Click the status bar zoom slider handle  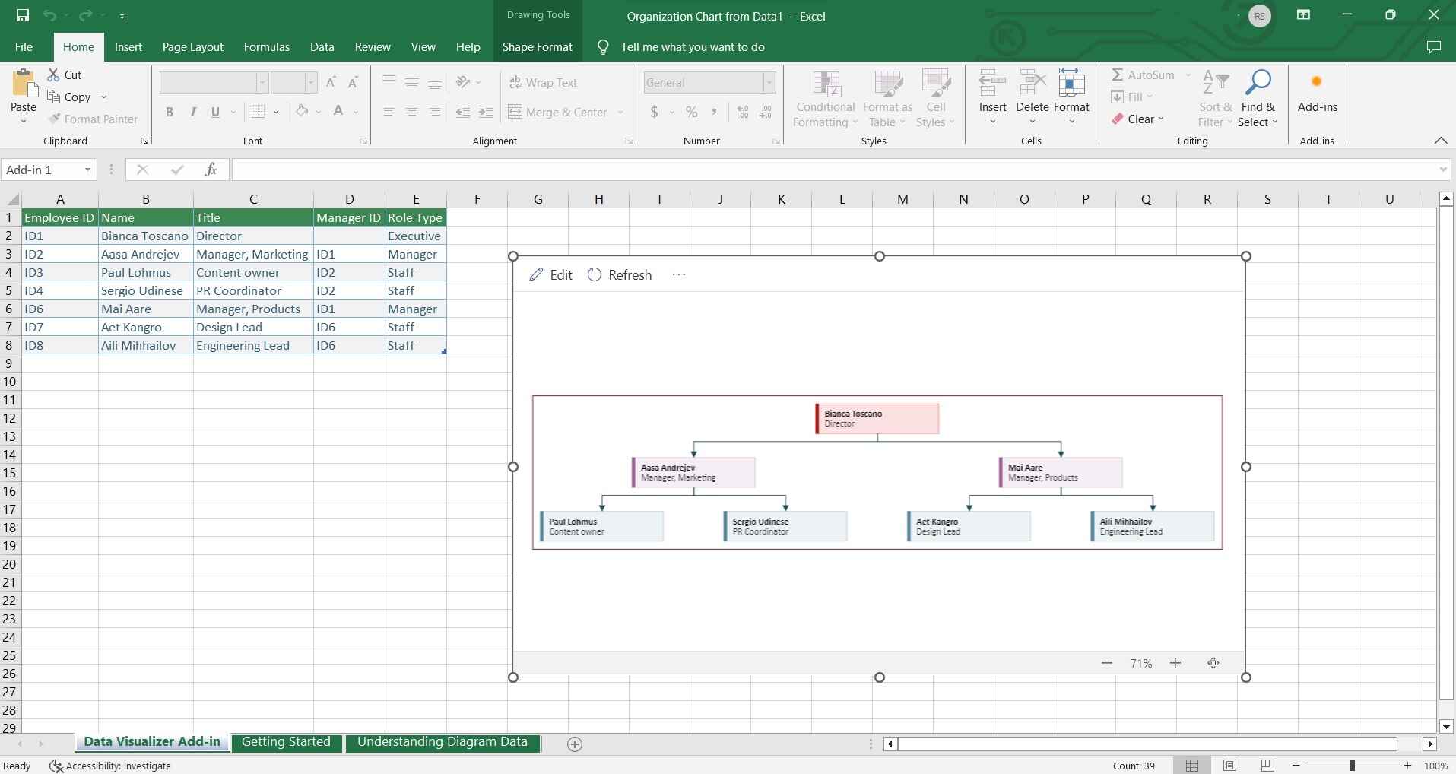coord(1352,766)
